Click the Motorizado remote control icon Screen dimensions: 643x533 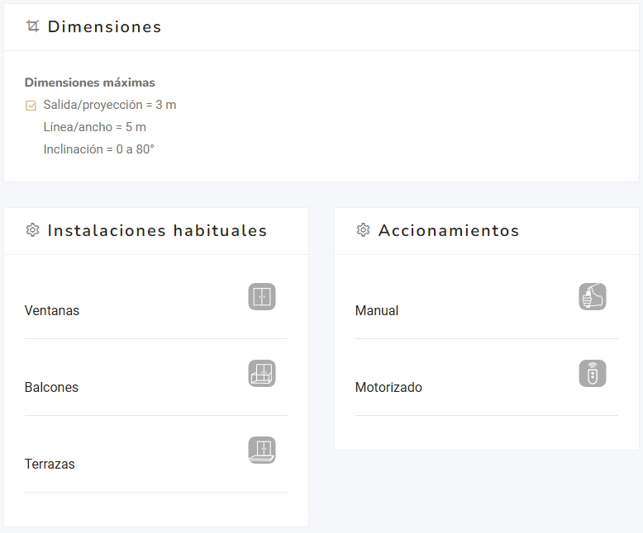click(593, 374)
